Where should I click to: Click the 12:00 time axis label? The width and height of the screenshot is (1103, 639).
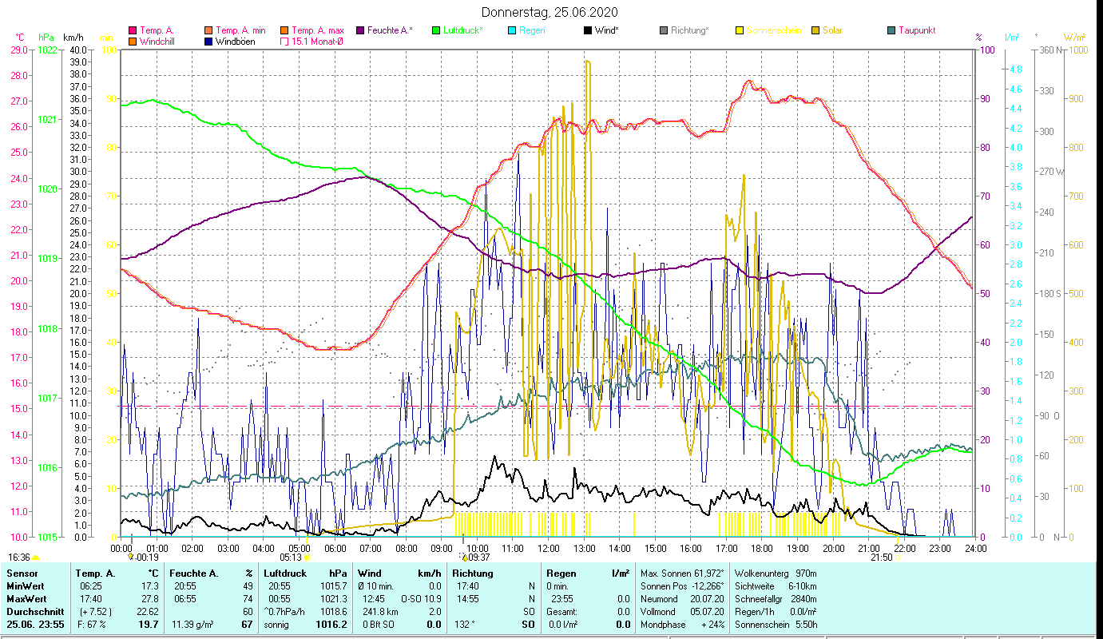pyautogui.click(x=548, y=549)
